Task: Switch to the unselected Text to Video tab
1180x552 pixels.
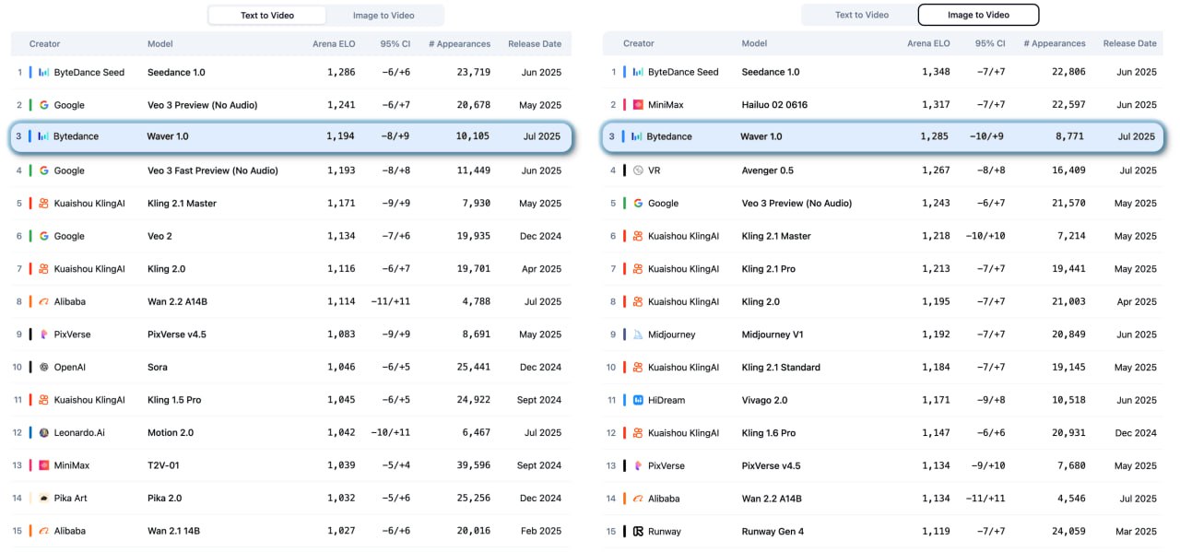Action: click(x=861, y=15)
